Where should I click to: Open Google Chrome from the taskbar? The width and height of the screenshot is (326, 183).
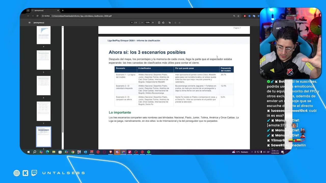coord(73,152)
